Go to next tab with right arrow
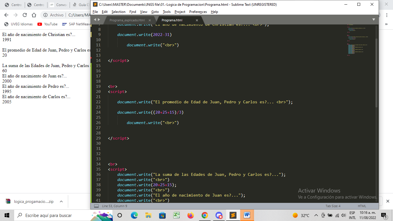 point(99,20)
